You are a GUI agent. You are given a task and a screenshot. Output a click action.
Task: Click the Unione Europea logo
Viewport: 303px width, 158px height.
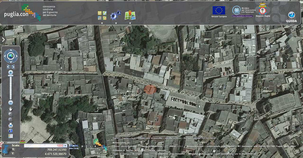pos(218,11)
